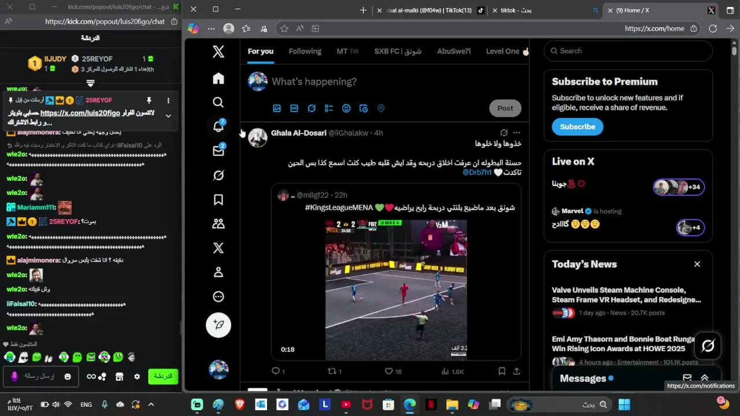Switch to the Following tab
This screenshot has width=740, height=416.
click(305, 51)
